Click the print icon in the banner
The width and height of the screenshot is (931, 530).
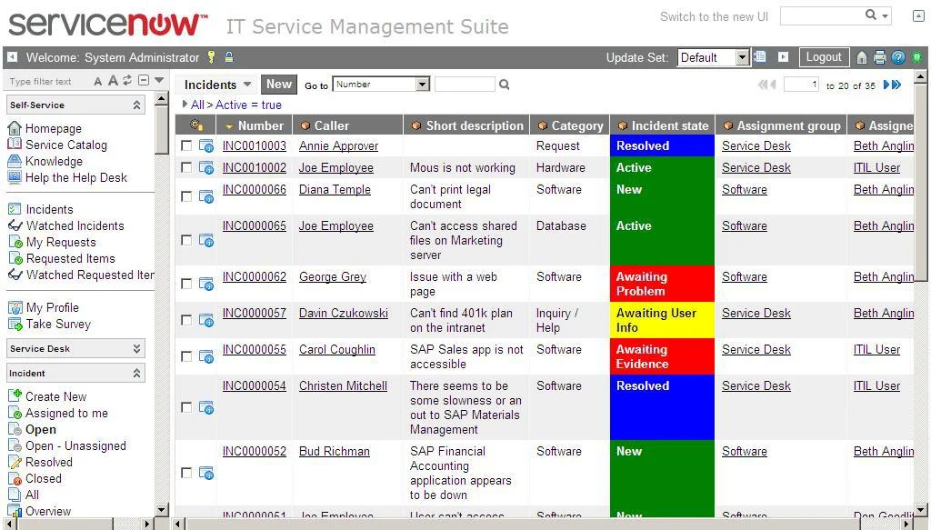tap(880, 57)
